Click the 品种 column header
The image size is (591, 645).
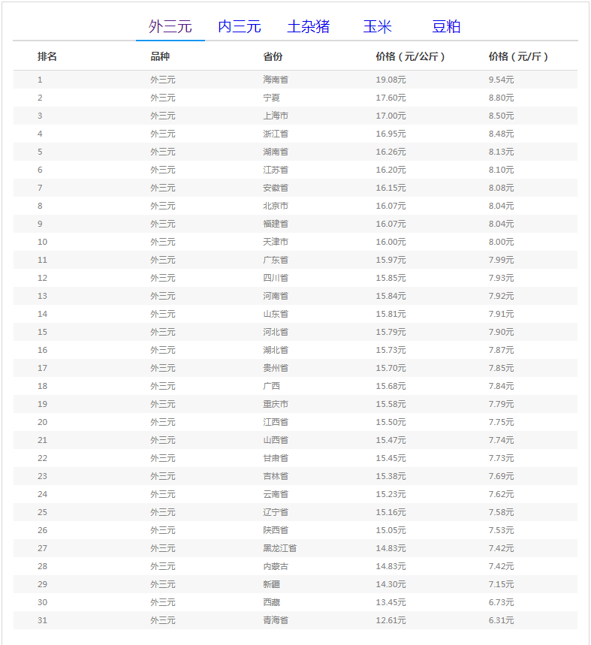[160, 56]
